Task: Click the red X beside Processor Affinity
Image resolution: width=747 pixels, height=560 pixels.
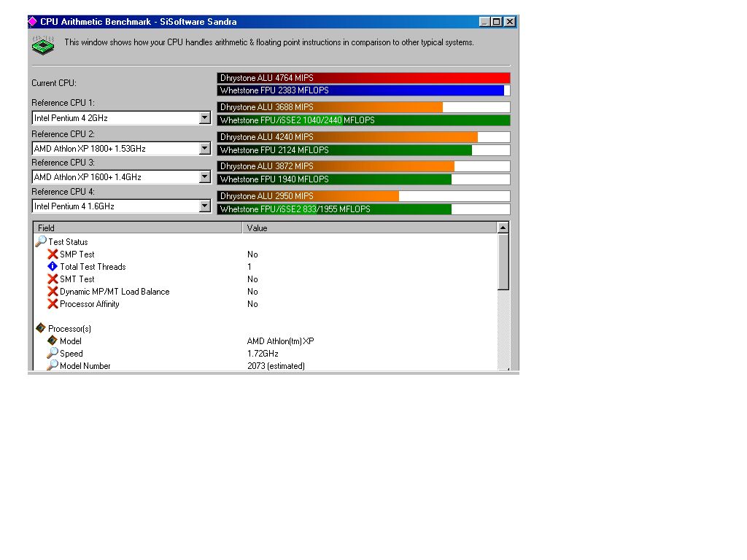Action: (x=53, y=304)
